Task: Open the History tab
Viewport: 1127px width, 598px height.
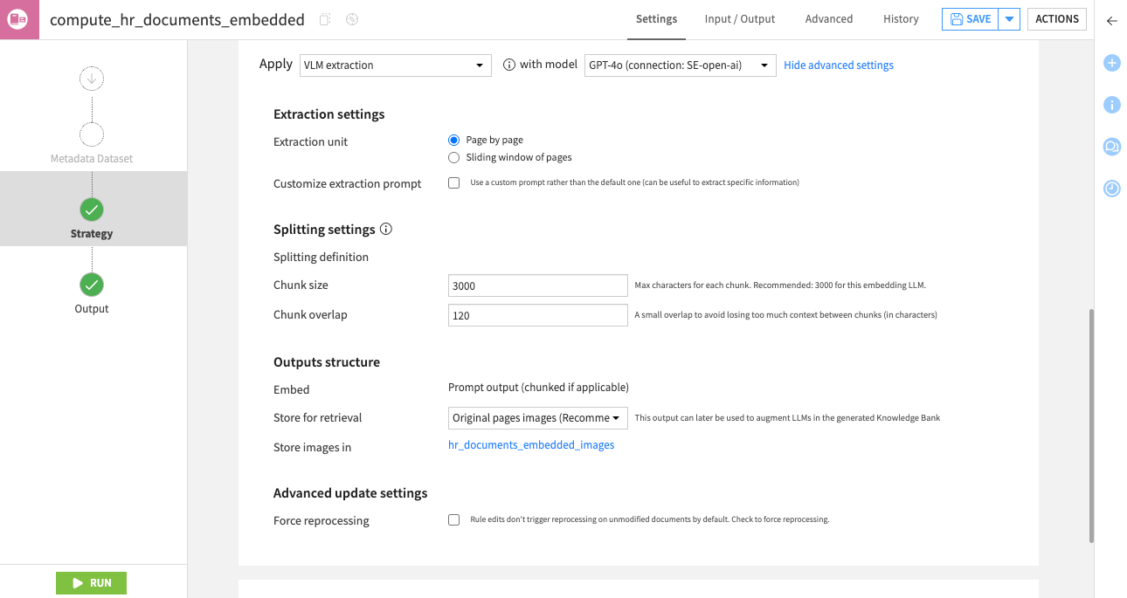Action: [901, 19]
